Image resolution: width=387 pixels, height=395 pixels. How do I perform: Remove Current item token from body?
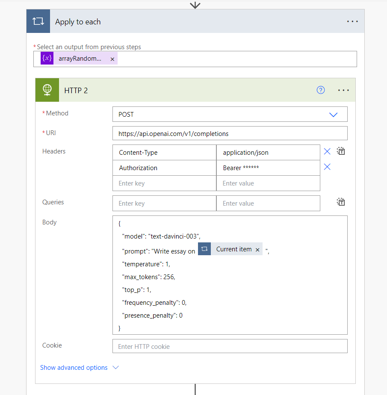[257, 250]
